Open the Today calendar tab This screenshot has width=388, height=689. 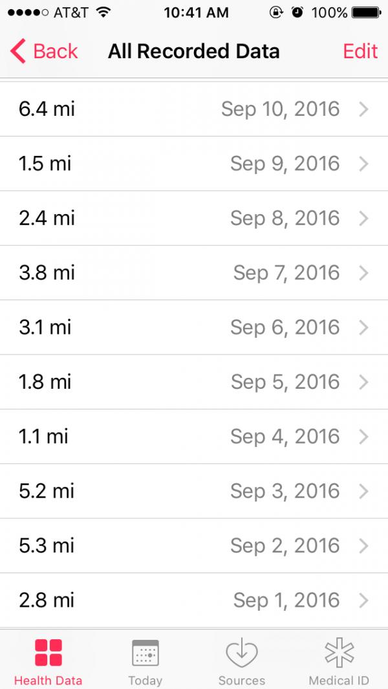145,653
